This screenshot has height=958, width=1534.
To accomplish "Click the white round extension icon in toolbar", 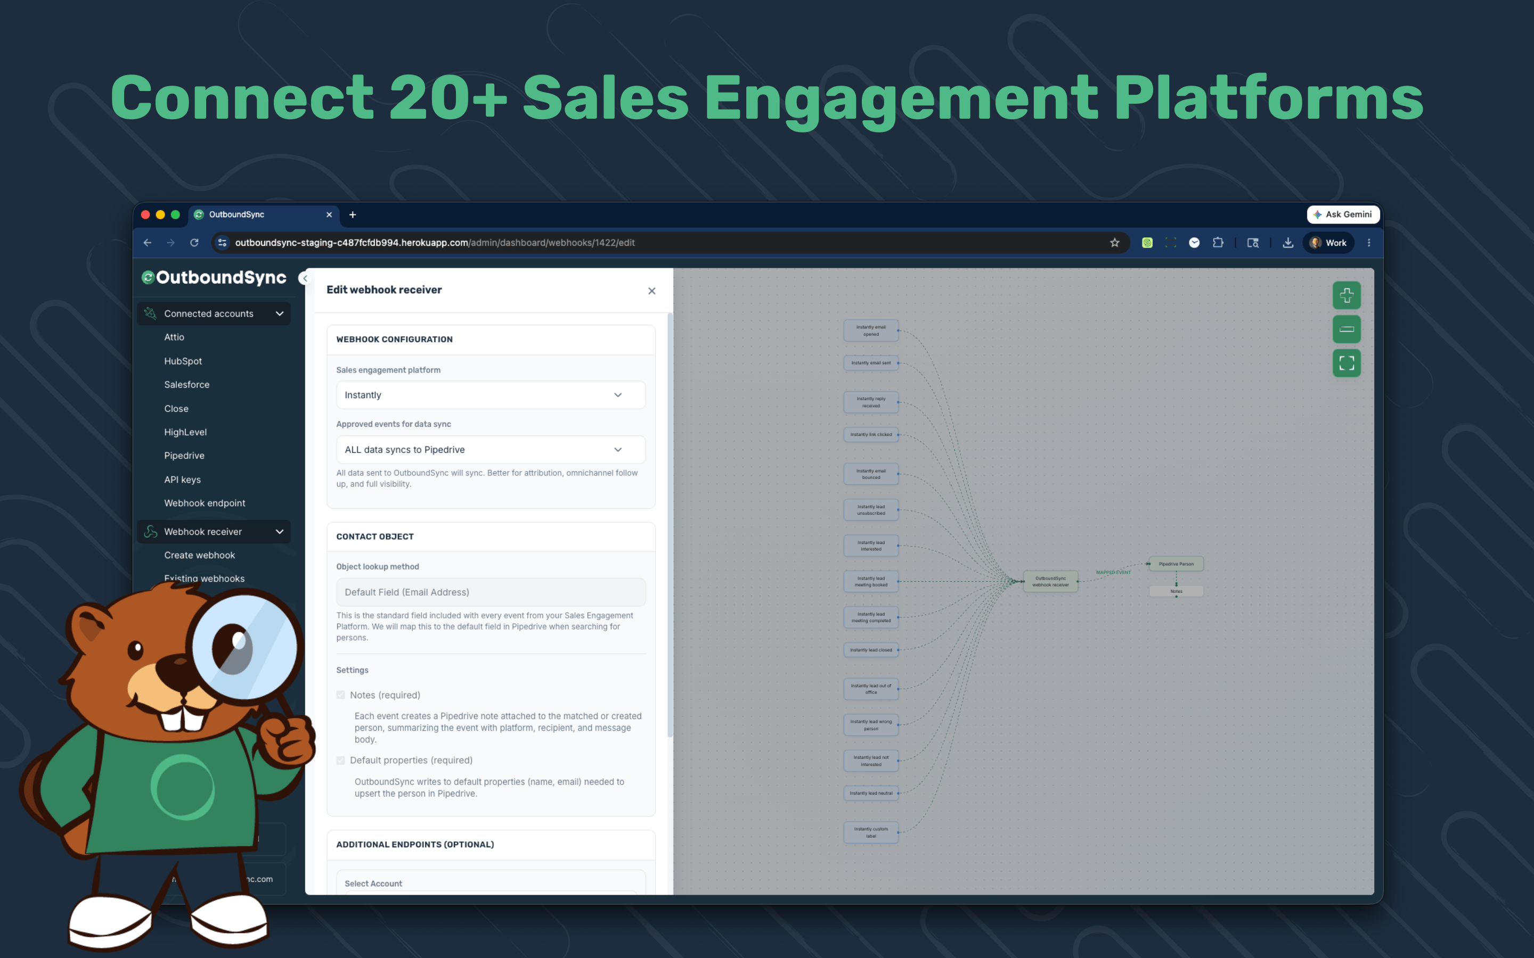I will (x=1194, y=243).
